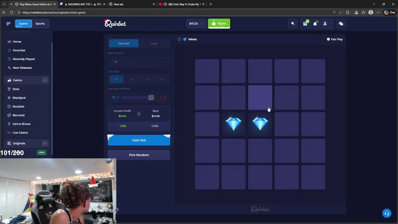
Task: Click the browser profile avatar
Action: point(371,12)
